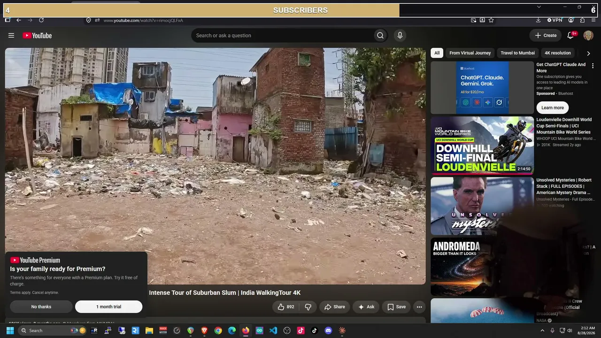Open the Unsolved Mysteries video thumbnail

point(482,206)
